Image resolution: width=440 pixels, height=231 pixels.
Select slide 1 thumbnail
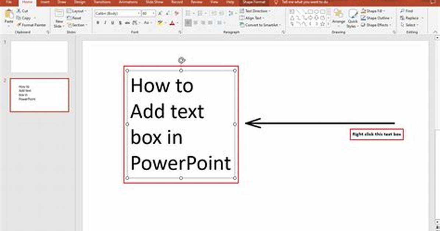[x=39, y=56]
